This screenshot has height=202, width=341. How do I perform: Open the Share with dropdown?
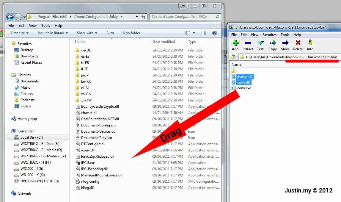click(x=87, y=33)
